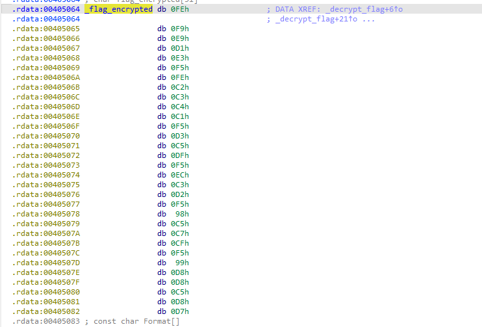This screenshot has height=327, width=482.
Task: Select address .rdata:0040507E
Action: (x=46, y=272)
